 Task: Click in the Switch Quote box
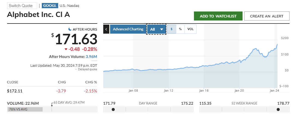[22, 6]
